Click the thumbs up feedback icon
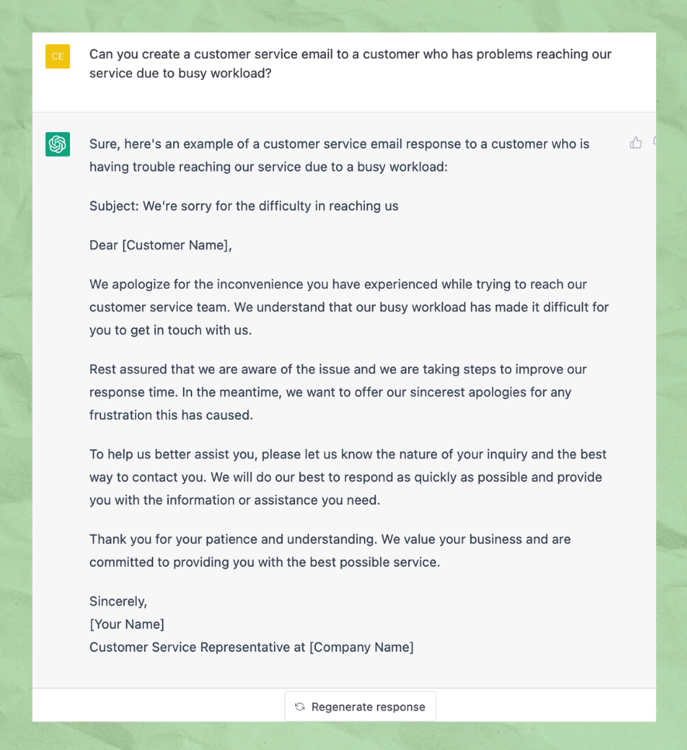687x750 pixels. [x=636, y=143]
